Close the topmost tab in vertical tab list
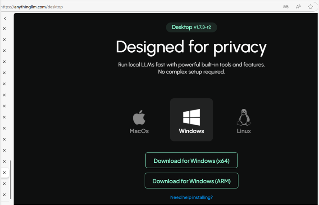 click(4, 28)
